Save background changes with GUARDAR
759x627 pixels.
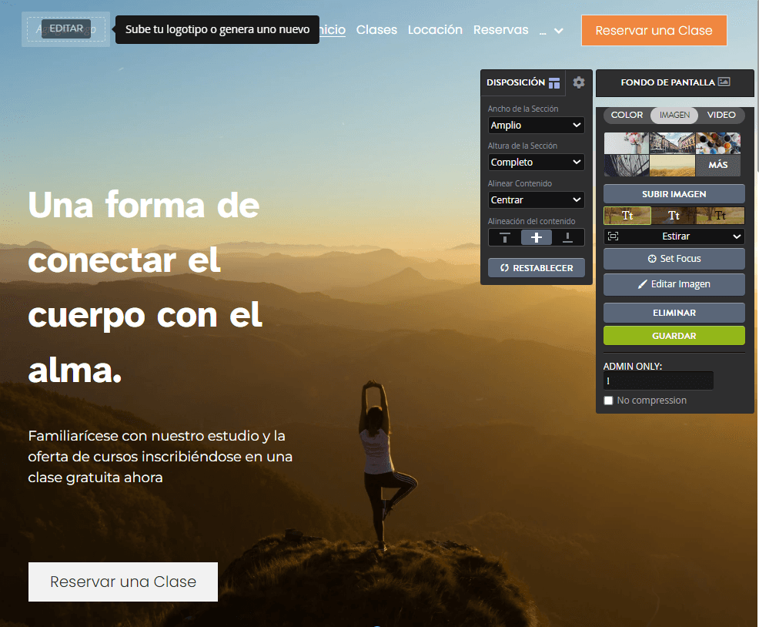tap(674, 336)
